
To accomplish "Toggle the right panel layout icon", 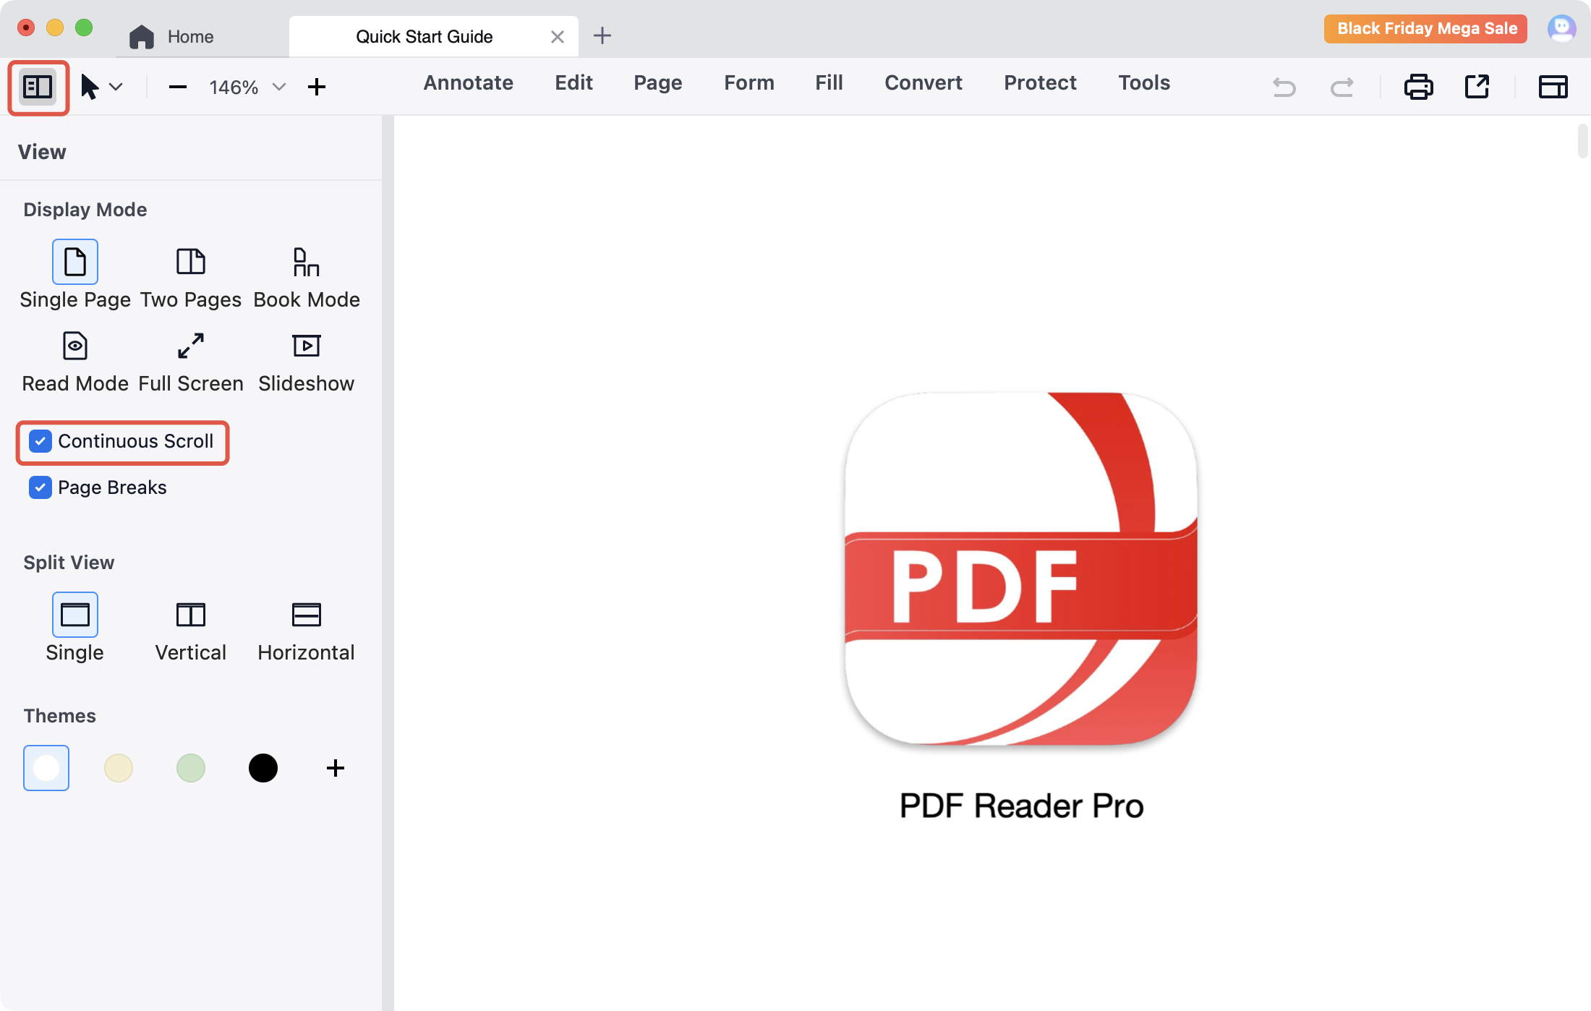I will [x=1553, y=87].
